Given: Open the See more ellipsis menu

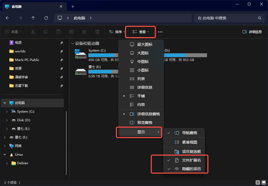Looking at the screenshot, I should point(160,32).
